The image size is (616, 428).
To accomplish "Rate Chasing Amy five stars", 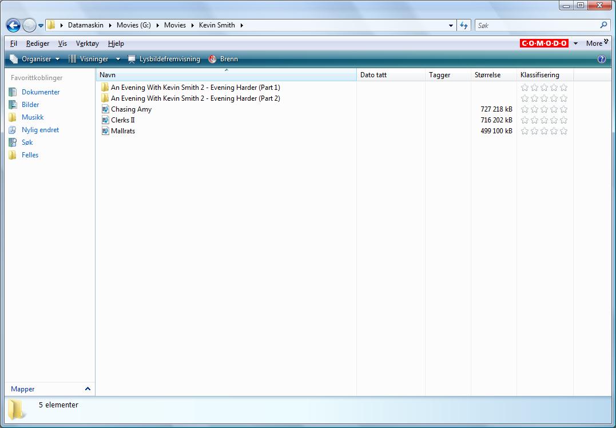I will (564, 109).
